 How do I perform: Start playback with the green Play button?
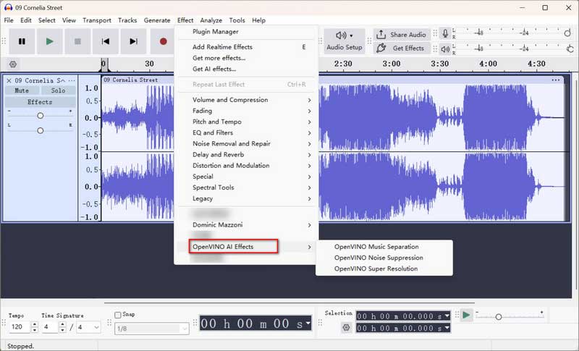49,42
